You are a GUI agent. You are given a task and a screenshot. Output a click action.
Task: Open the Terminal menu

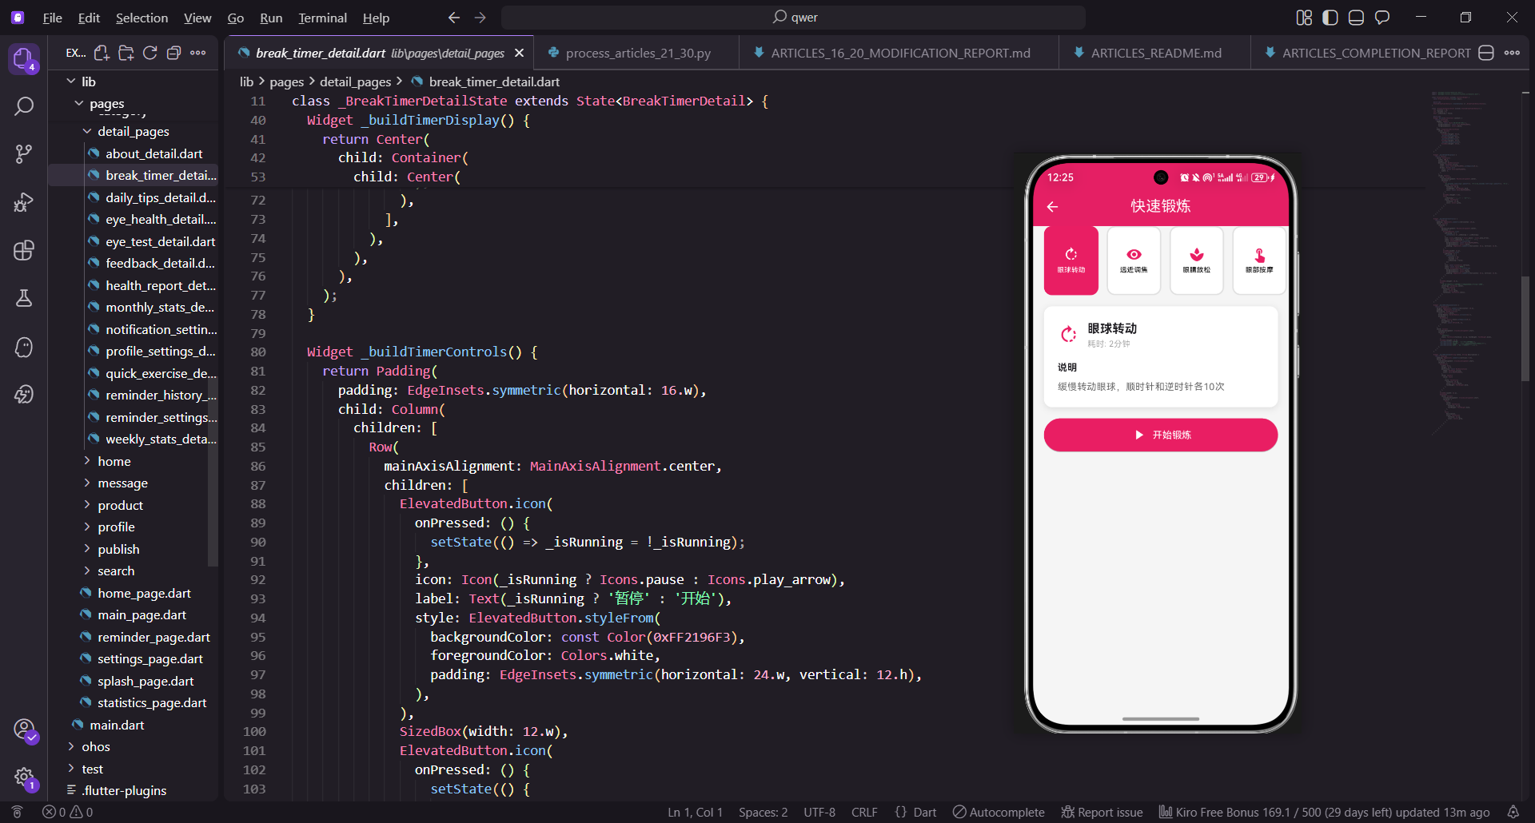(322, 18)
